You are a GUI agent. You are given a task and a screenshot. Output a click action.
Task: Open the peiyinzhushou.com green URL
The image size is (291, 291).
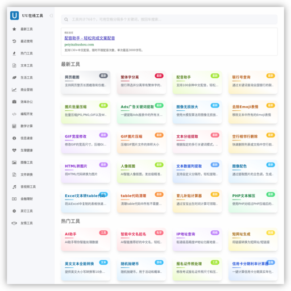[x=79, y=44]
